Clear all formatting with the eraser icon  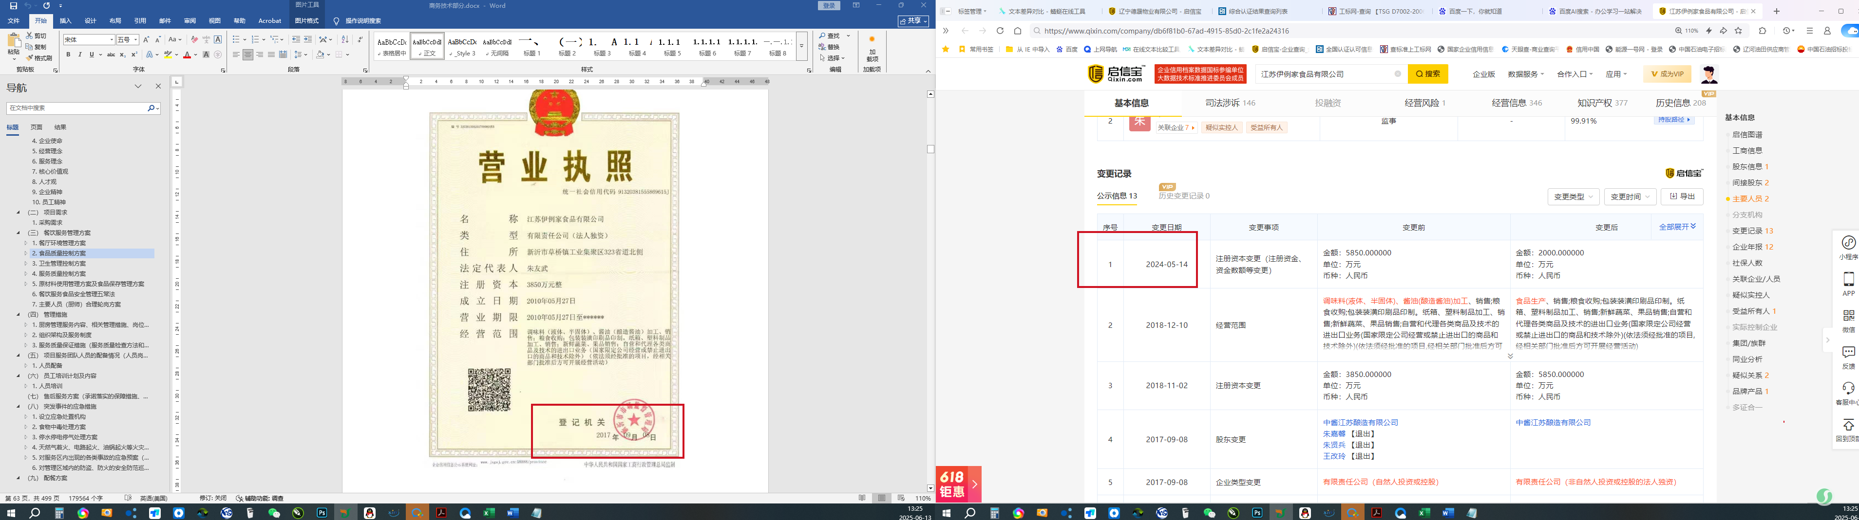194,39
